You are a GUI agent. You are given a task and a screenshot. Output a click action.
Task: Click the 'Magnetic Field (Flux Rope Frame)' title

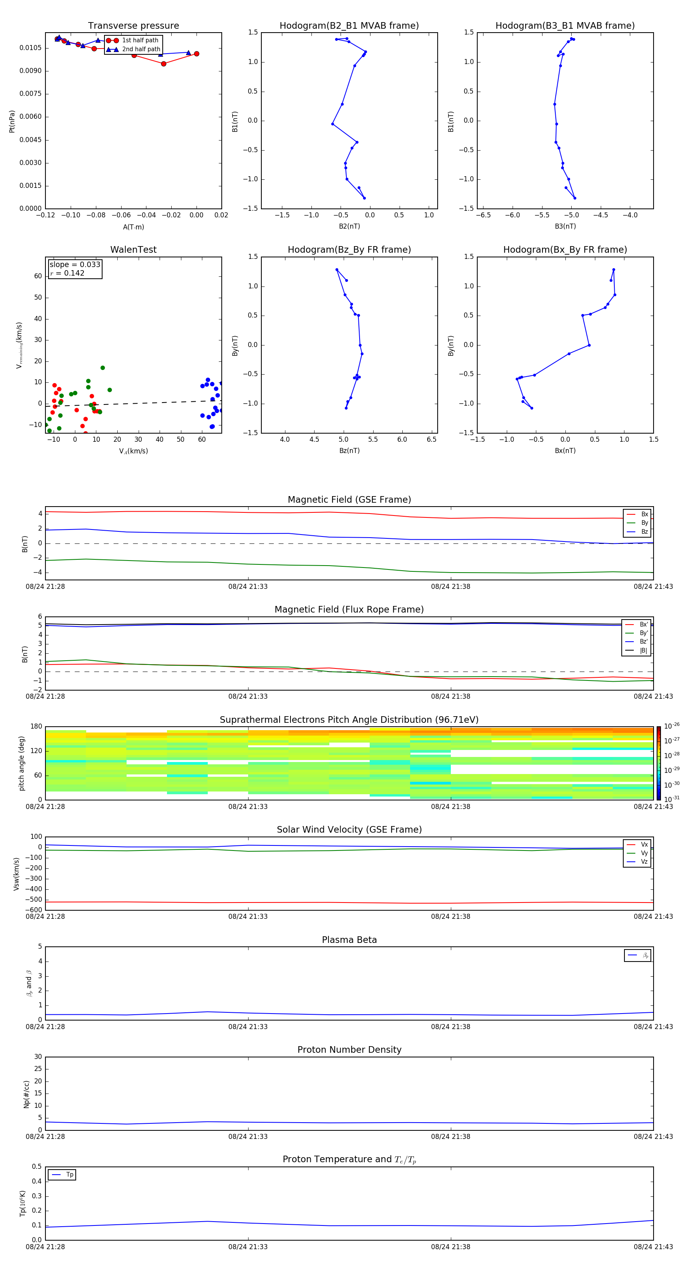(349, 610)
